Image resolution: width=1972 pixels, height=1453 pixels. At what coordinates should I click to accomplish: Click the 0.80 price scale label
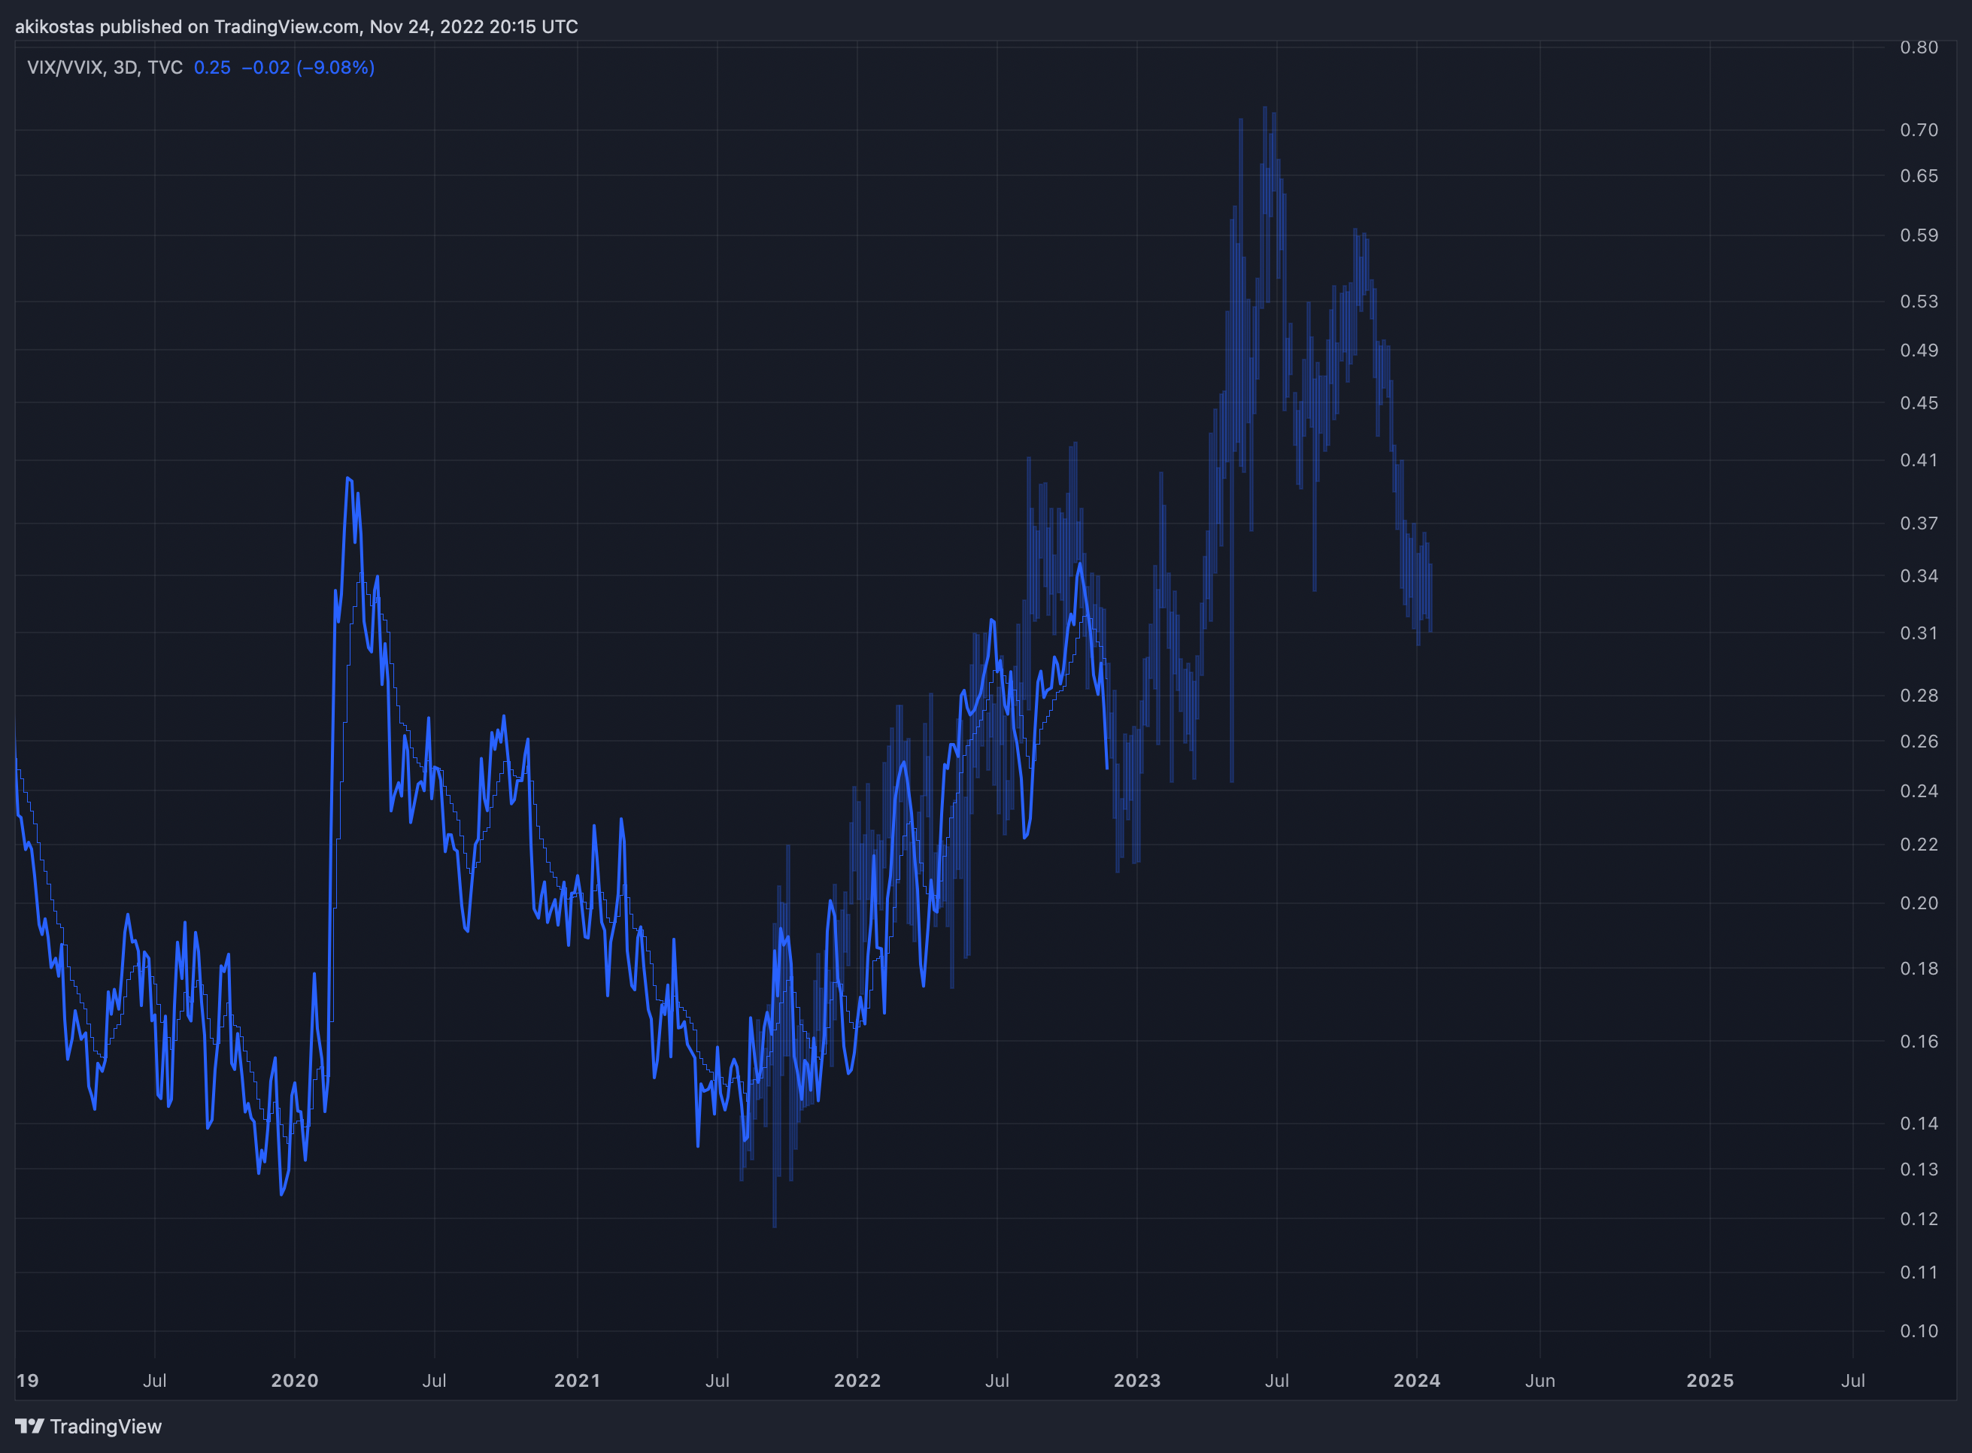coord(1919,47)
